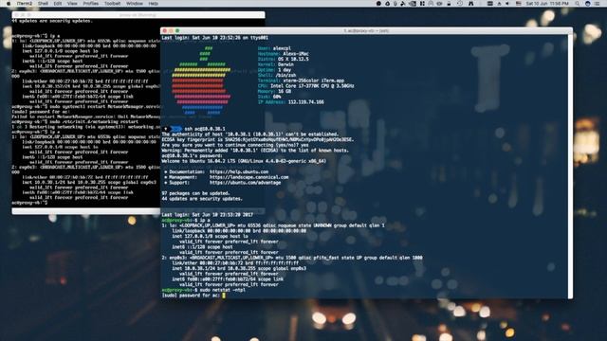Open the View menu

coord(72,4)
